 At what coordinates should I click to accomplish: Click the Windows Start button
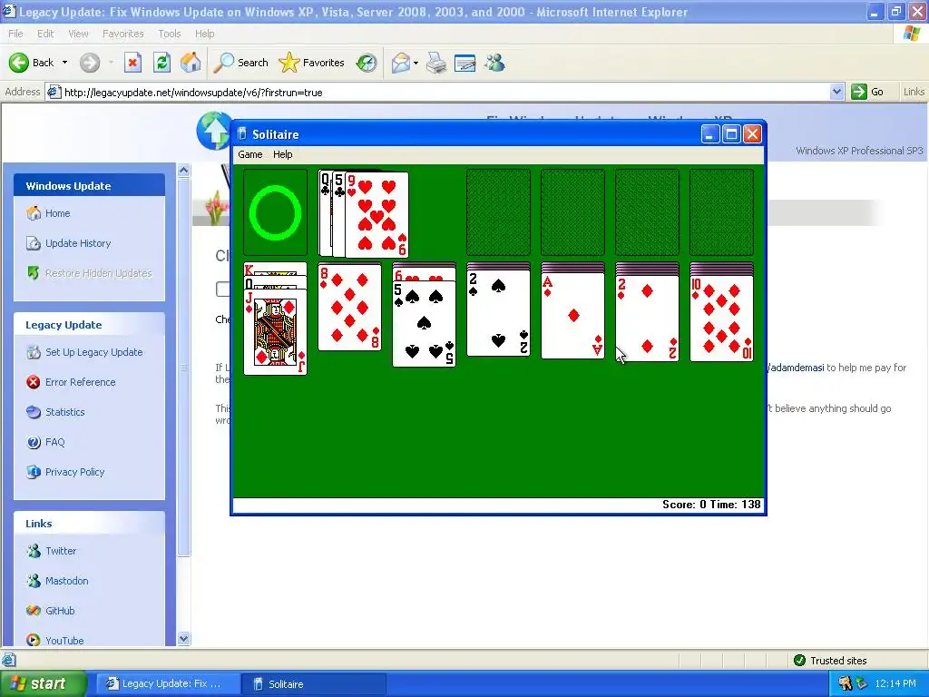pyautogui.click(x=42, y=684)
